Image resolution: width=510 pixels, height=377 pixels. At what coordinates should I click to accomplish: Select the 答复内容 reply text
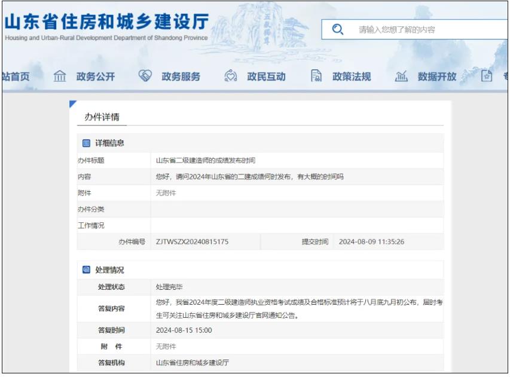coord(299,309)
